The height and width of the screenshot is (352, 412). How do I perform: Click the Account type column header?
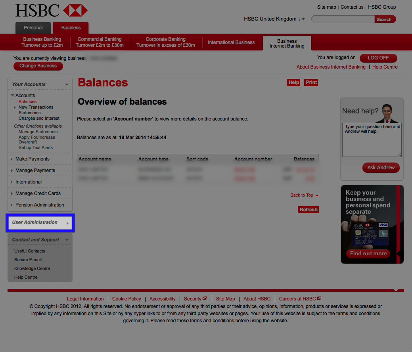153,159
